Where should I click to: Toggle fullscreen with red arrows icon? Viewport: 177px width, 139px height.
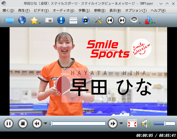pyautogui.click(x=132, y=123)
